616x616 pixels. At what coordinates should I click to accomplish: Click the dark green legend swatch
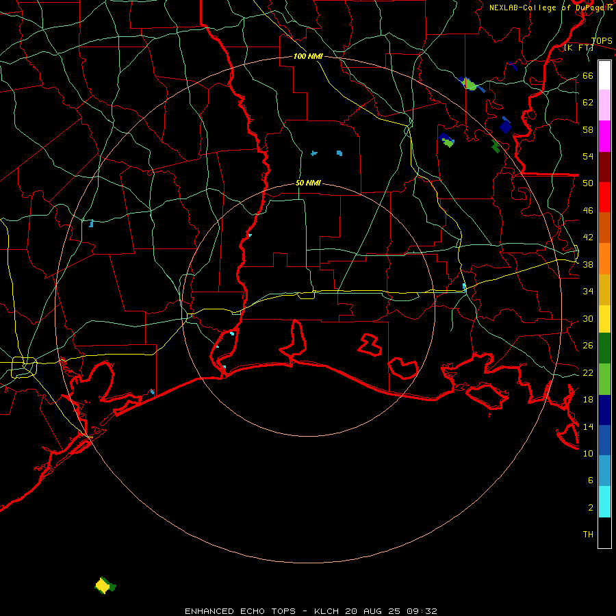click(x=604, y=348)
